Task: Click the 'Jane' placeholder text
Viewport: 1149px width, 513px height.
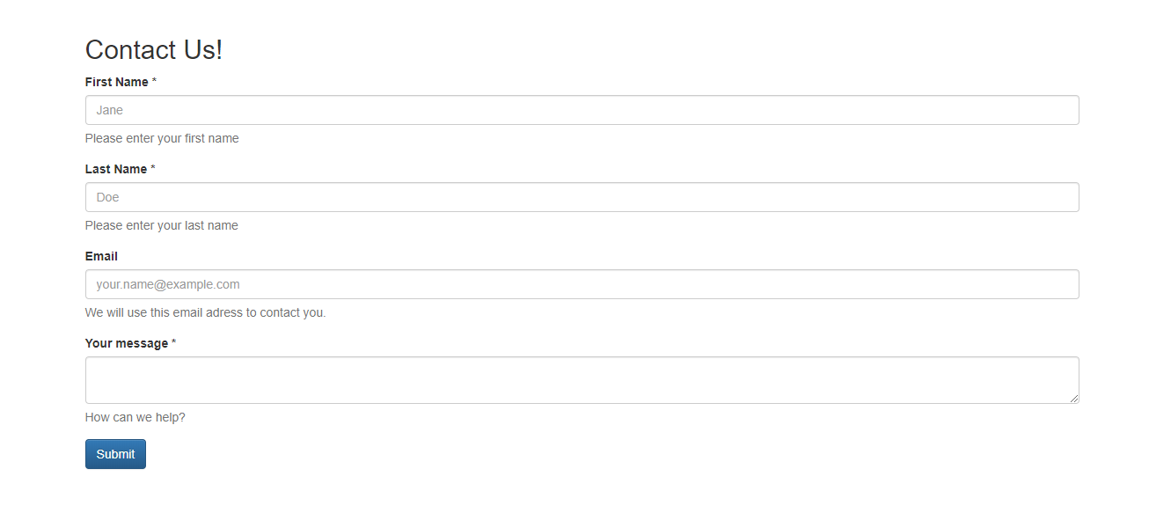Action: point(110,110)
